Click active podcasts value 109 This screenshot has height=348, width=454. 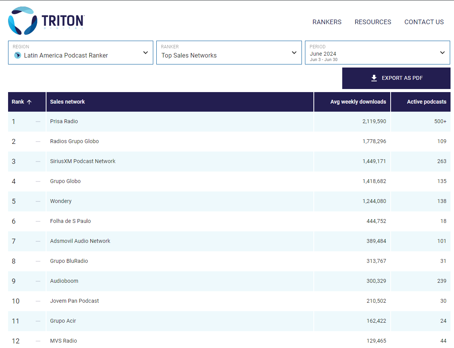point(442,141)
